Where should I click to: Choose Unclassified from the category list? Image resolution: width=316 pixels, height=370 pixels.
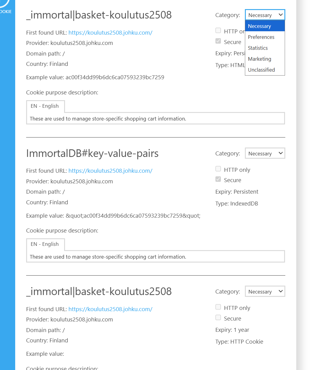[x=261, y=70]
